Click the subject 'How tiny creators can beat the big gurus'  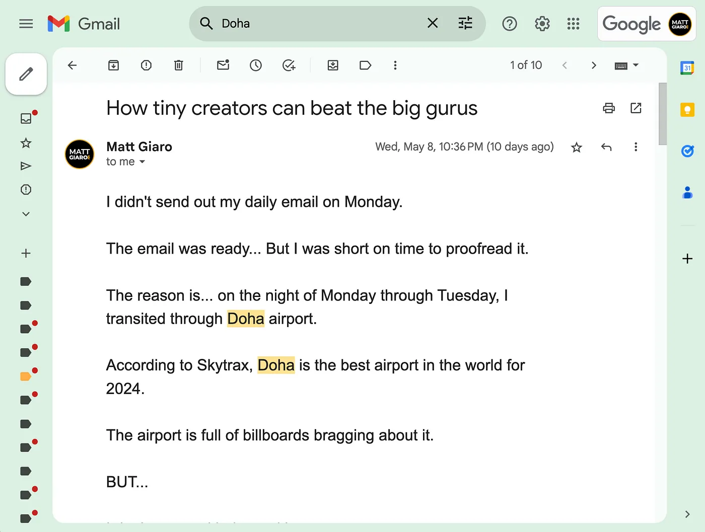[292, 108]
